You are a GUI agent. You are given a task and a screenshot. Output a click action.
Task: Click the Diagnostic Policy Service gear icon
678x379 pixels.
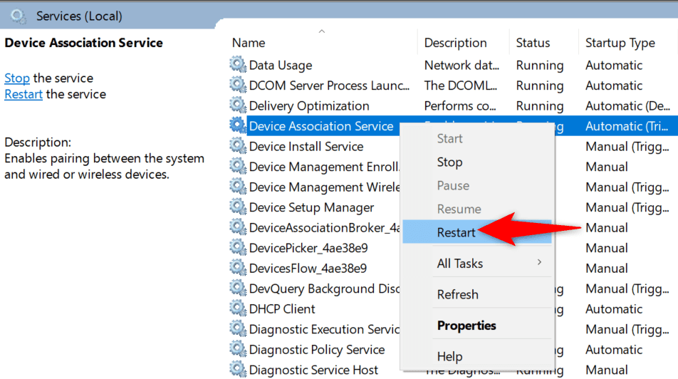(238, 350)
